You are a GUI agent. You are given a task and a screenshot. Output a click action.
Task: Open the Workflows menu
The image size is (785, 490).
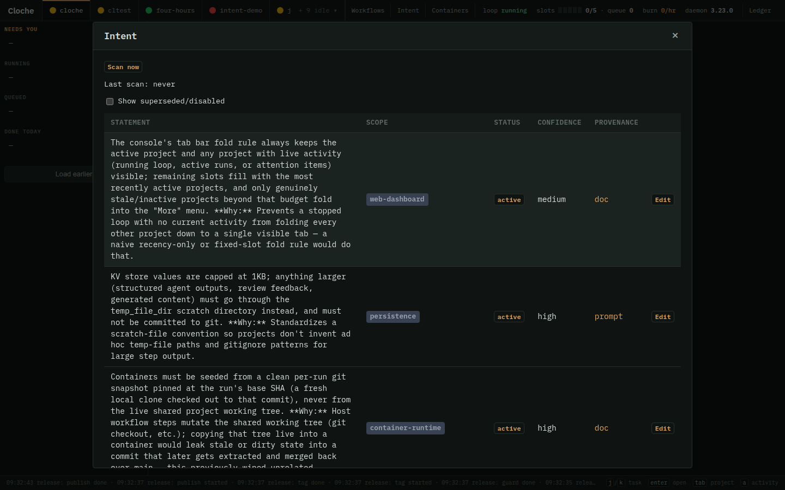click(367, 10)
